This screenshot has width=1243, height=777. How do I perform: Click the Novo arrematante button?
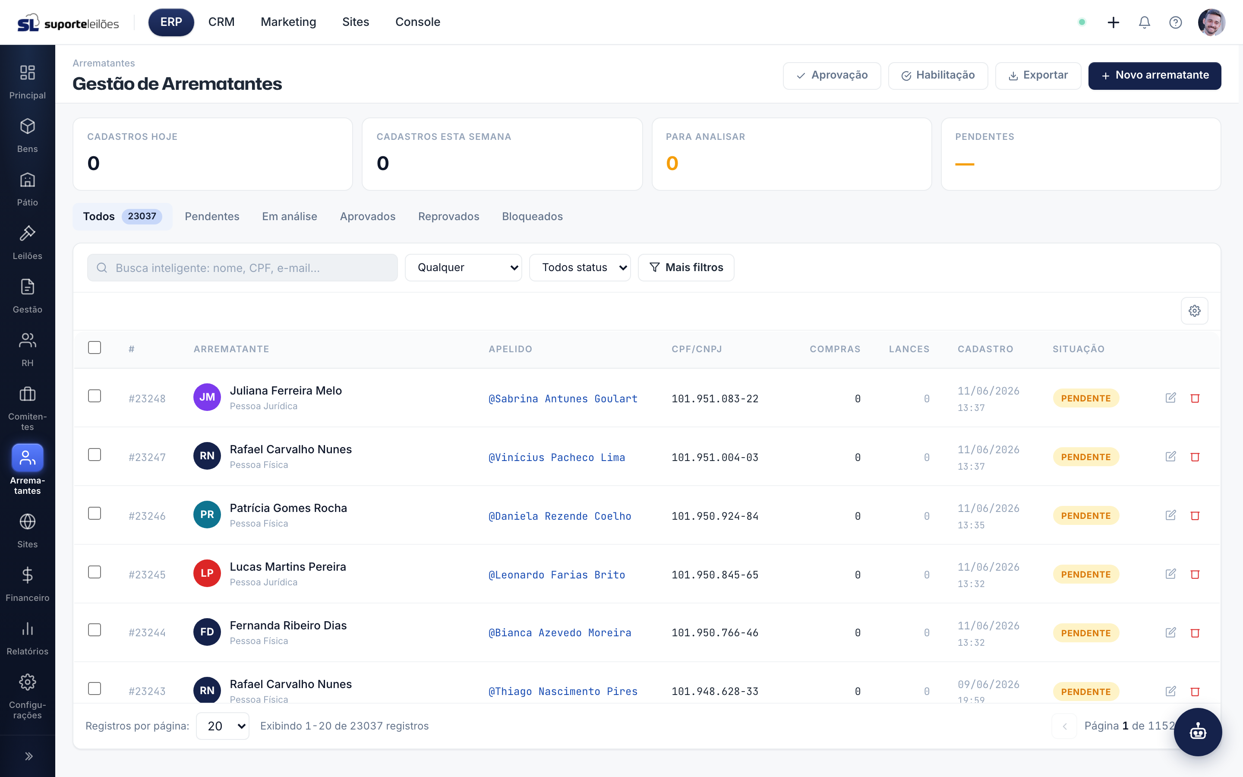pyautogui.click(x=1155, y=76)
